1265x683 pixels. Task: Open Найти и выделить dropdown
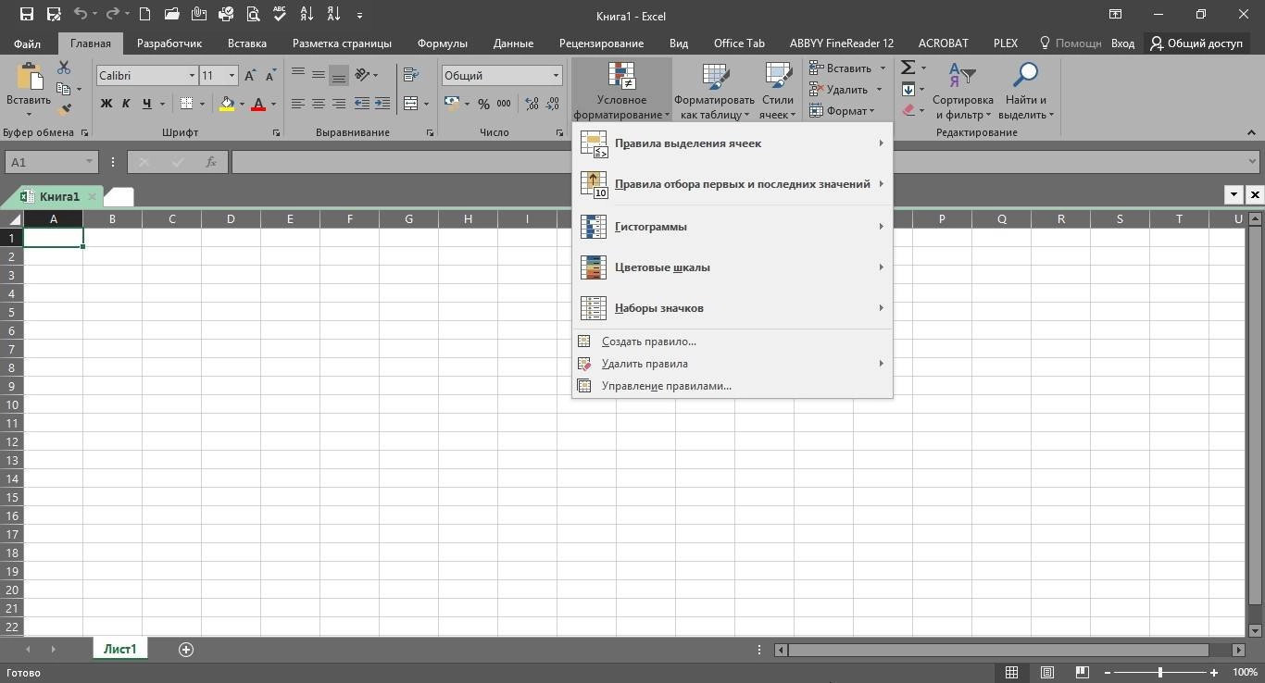coord(1026,93)
